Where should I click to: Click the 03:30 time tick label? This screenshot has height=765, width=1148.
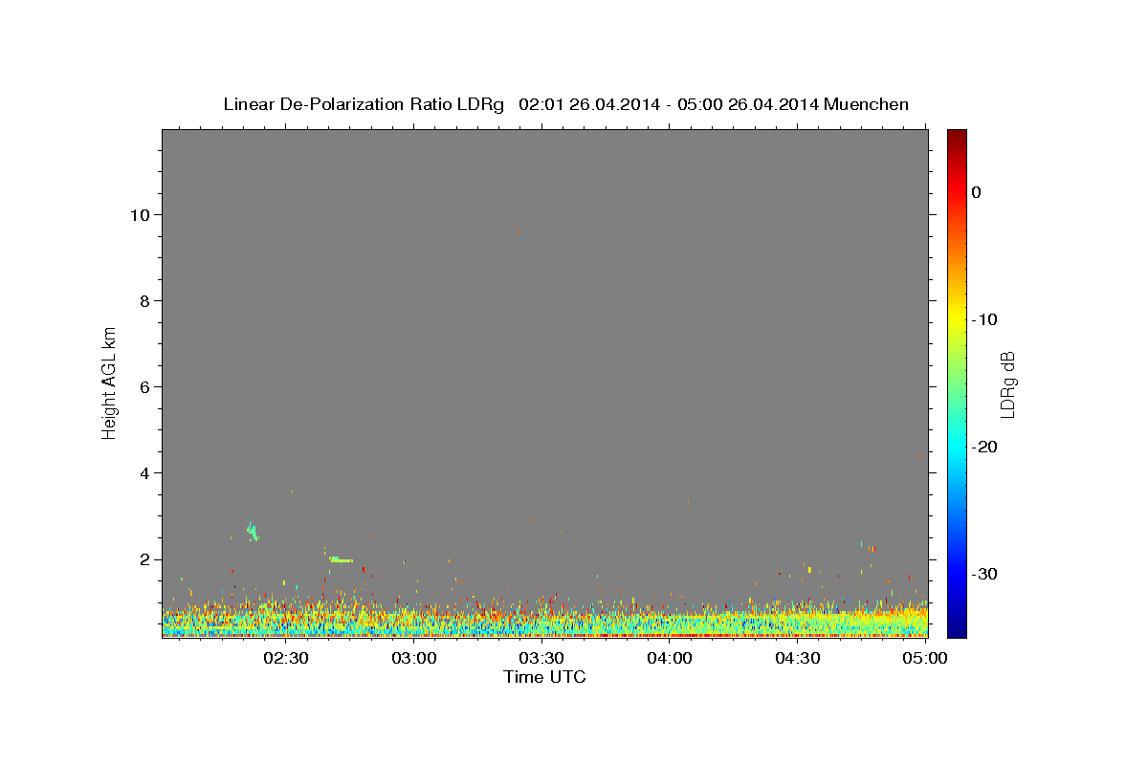click(x=541, y=658)
